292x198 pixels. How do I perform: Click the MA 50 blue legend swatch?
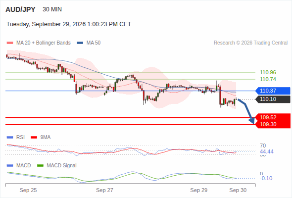click(80, 43)
